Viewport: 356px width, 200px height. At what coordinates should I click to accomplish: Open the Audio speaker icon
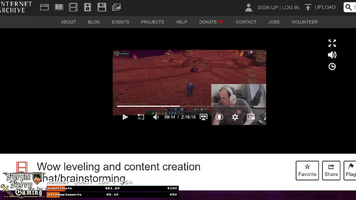(x=88, y=7)
